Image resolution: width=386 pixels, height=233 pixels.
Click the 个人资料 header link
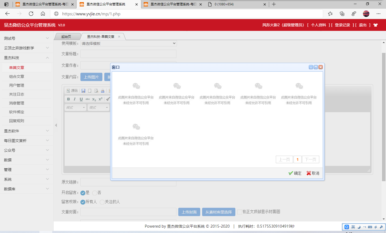318,25
